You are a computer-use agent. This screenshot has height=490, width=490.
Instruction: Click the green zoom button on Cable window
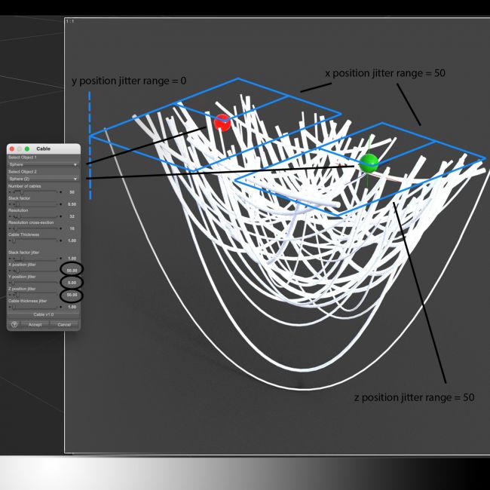(x=29, y=149)
